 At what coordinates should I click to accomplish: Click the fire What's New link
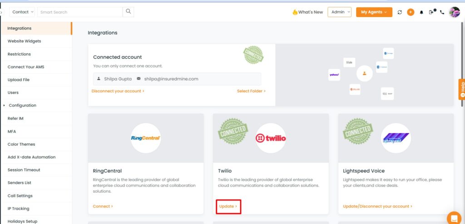point(307,12)
